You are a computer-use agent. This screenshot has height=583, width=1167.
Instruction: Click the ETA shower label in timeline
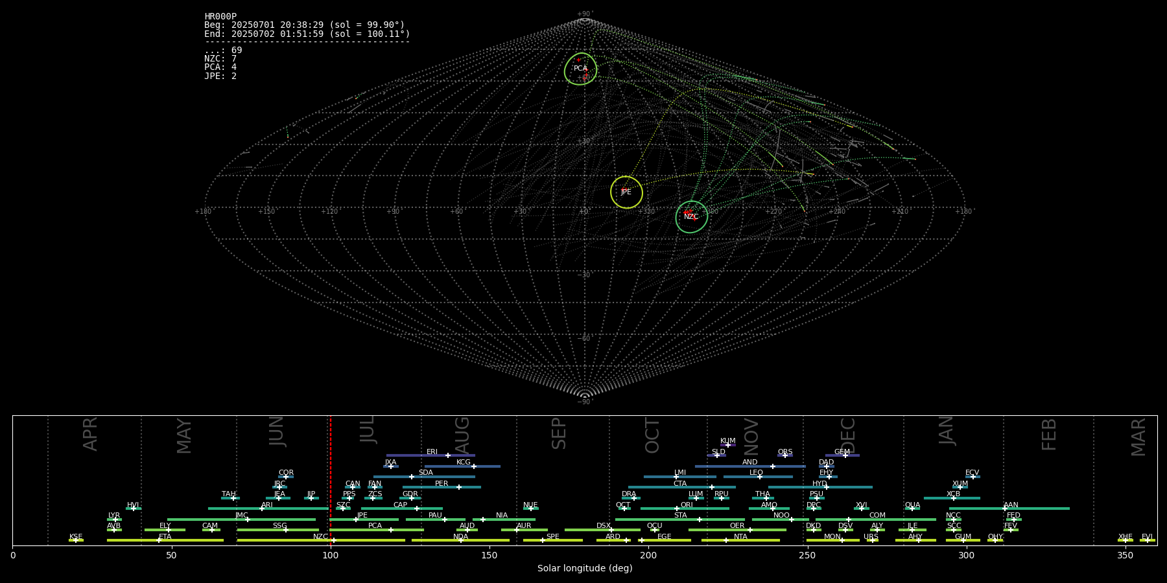165,537
